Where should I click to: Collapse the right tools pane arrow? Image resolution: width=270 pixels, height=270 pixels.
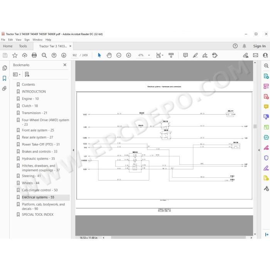pyautogui.click(x=259, y=150)
